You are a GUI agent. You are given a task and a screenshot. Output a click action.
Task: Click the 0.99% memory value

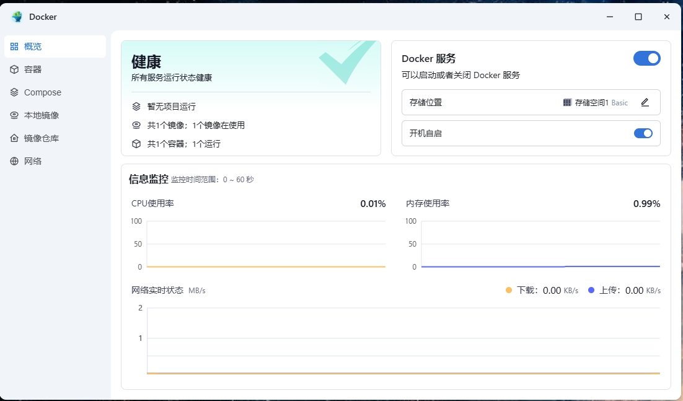[x=647, y=203]
